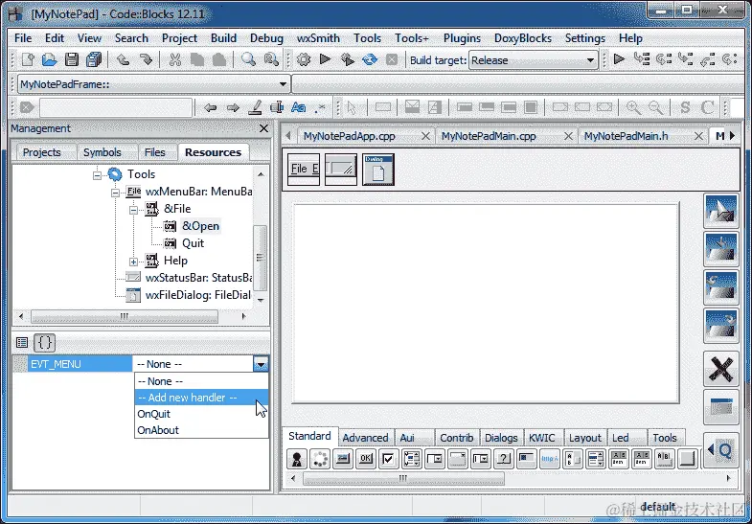The height and width of the screenshot is (524, 752).
Task: Open the DoxyBlocks menu
Action: [523, 38]
